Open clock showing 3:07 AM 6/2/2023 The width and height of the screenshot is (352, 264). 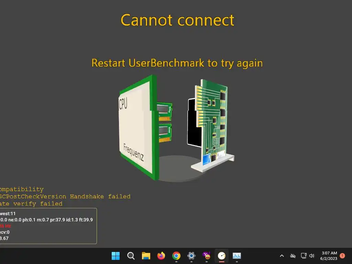coord(329,256)
